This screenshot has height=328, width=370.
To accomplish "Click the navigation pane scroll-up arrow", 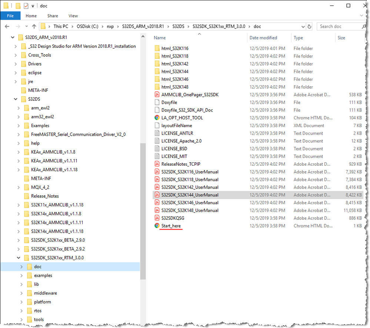I will pyautogui.click(x=143, y=37).
